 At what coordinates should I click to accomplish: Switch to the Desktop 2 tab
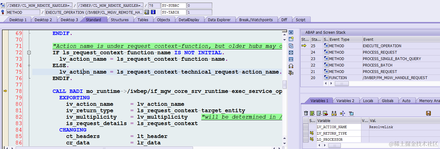[43, 20]
